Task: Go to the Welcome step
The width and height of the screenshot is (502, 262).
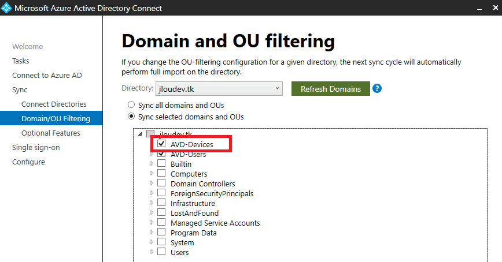Action: pyautogui.click(x=28, y=46)
